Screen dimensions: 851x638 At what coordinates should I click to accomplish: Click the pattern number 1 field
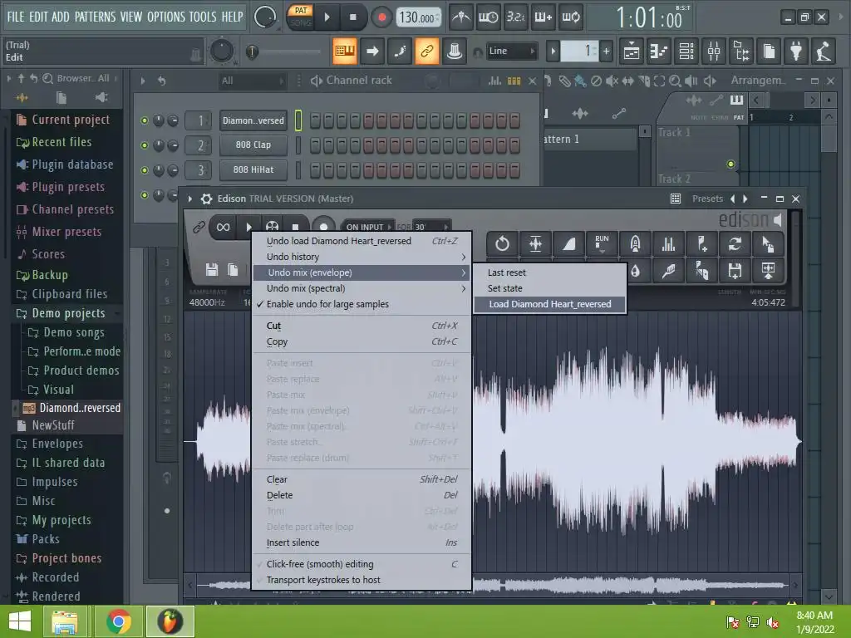click(x=578, y=51)
